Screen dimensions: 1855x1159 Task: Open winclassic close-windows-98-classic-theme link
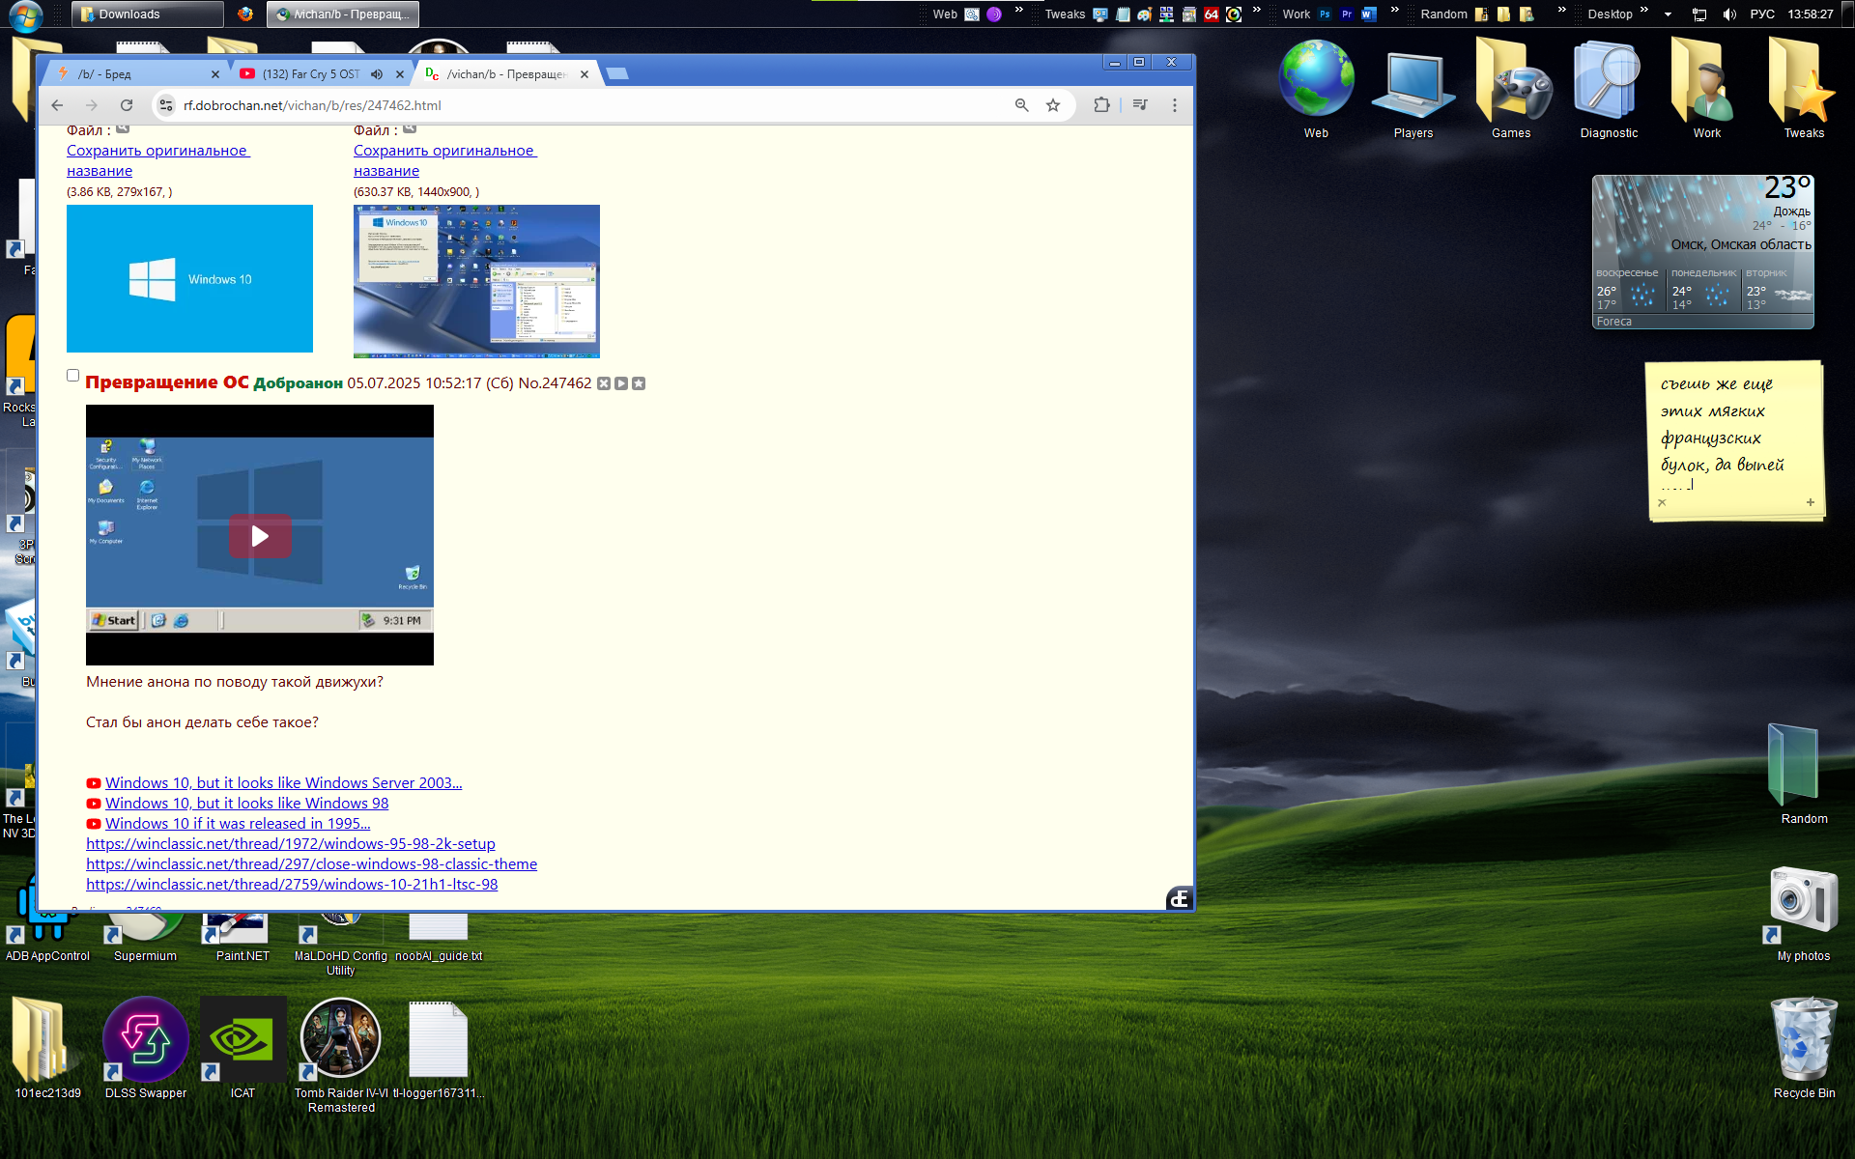tap(311, 864)
